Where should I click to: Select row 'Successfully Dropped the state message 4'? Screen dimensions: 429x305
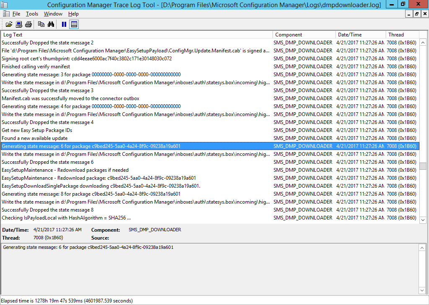(210, 122)
